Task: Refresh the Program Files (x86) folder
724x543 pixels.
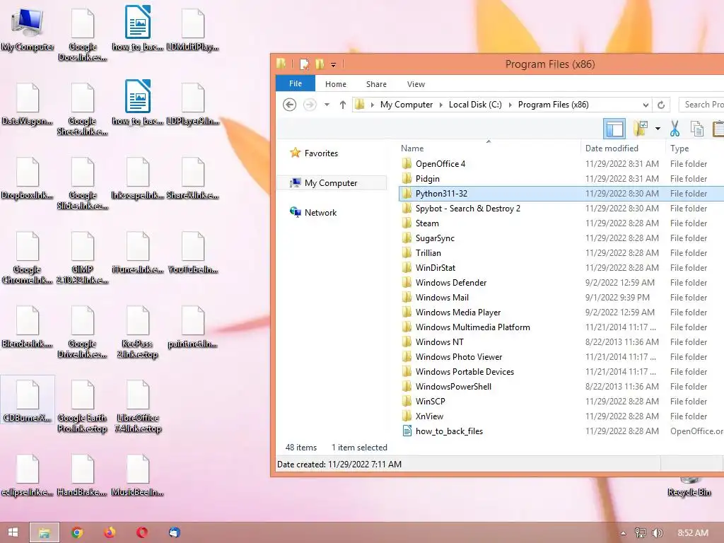Action: [661, 105]
